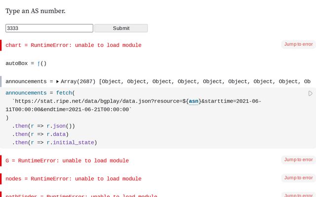Jump to error for pathFinder cell
This screenshot has height=197, width=316.
[298, 195]
